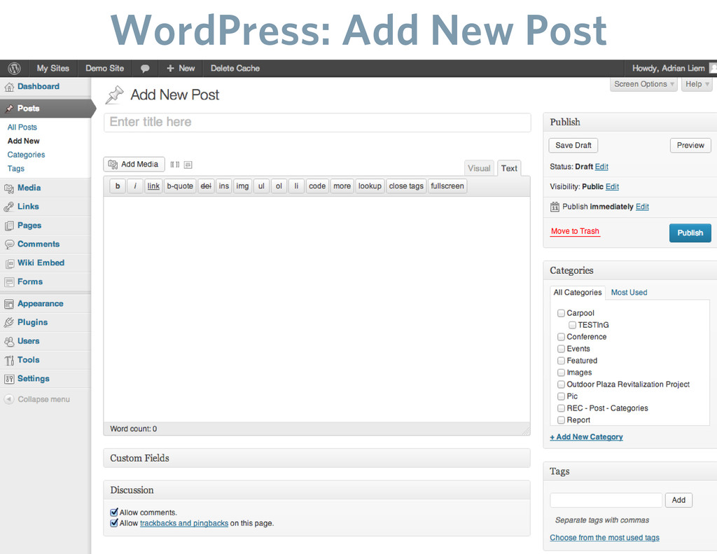Click in the Enter title here field
Image resolution: width=717 pixels, height=554 pixels.
[317, 122]
